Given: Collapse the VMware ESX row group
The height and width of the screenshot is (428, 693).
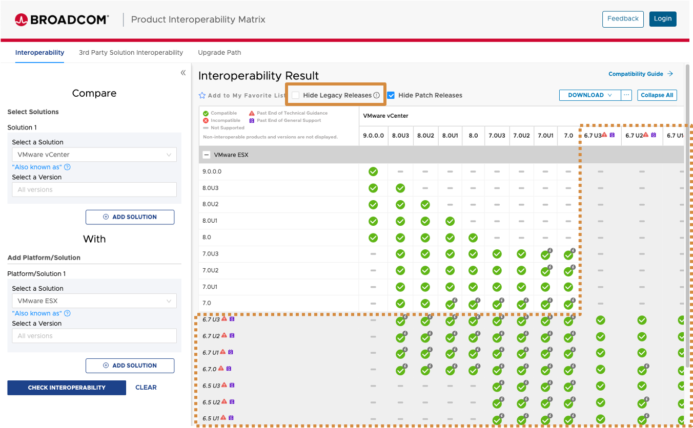Looking at the screenshot, I should click(206, 154).
